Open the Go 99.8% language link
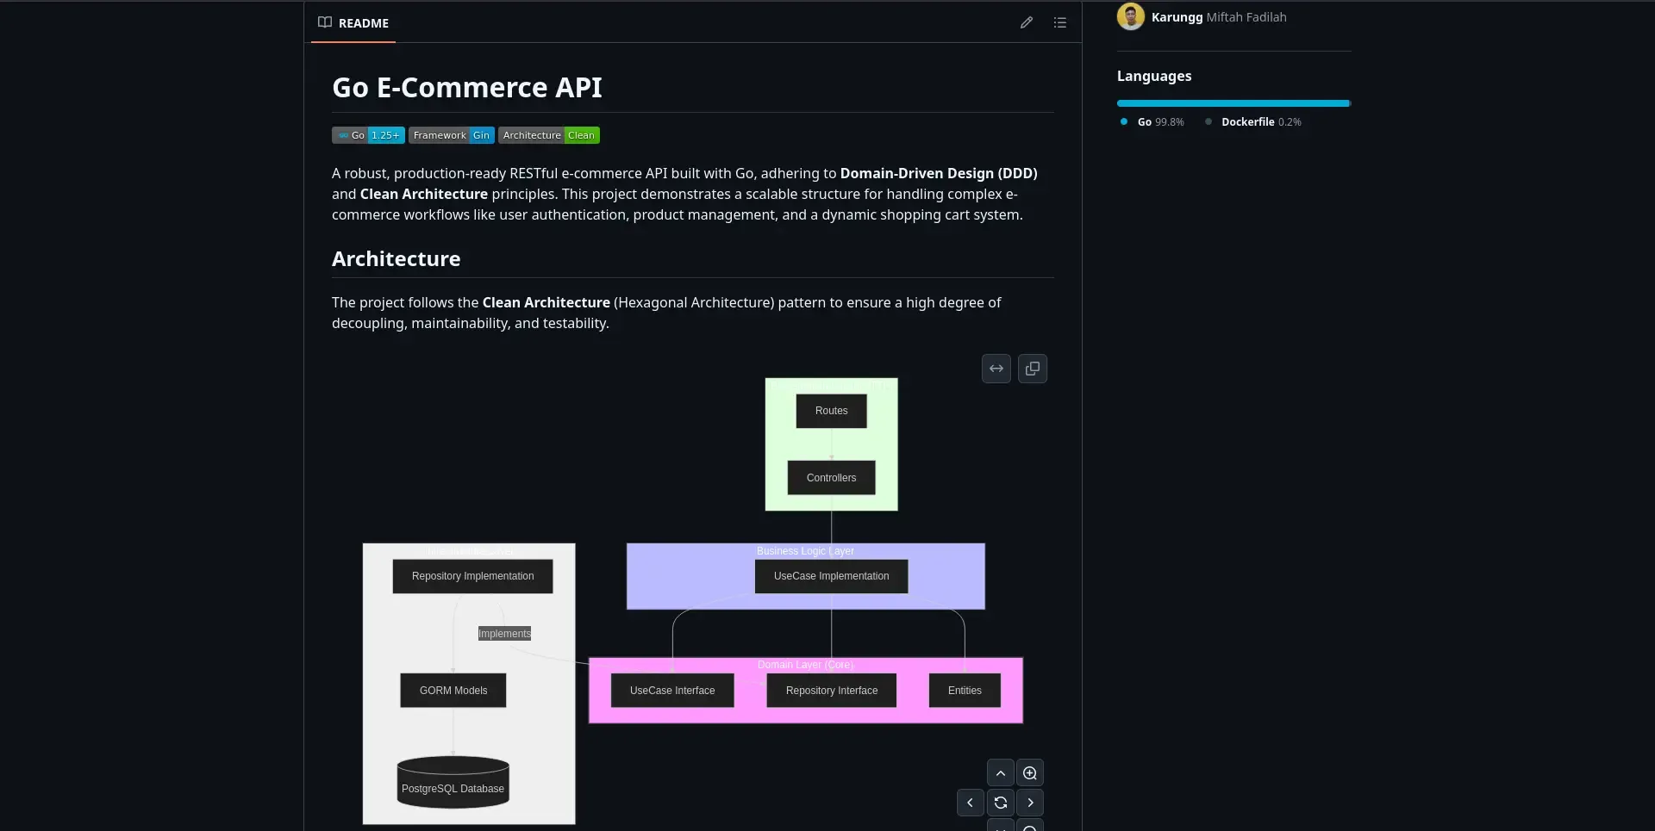The image size is (1655, 831). point(1152,122)
